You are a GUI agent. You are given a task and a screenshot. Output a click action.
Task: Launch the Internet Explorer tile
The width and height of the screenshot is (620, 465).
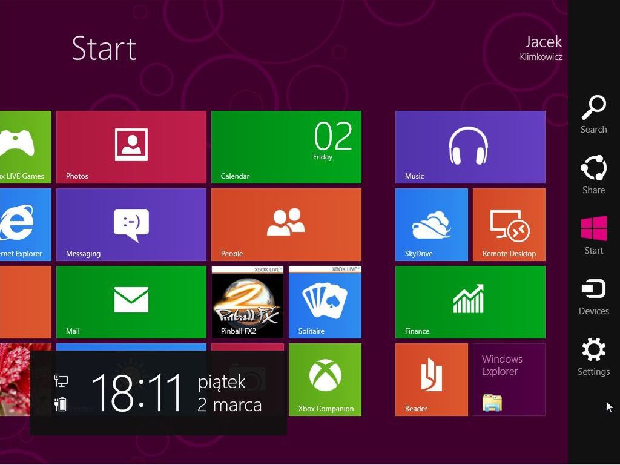click(25, 225)
